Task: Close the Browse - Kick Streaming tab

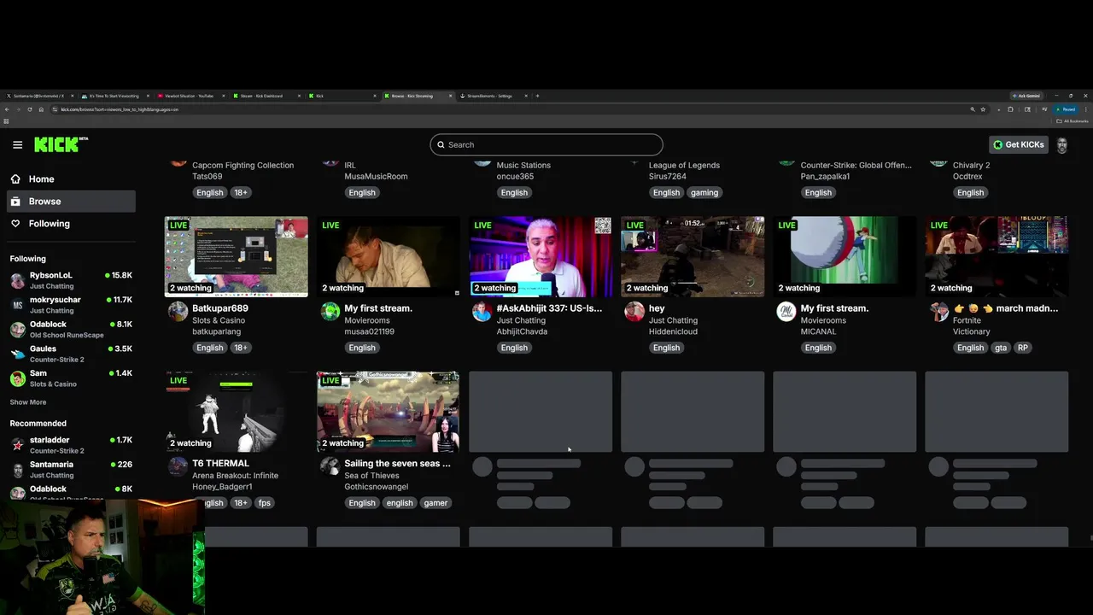Action: (450, 96)
